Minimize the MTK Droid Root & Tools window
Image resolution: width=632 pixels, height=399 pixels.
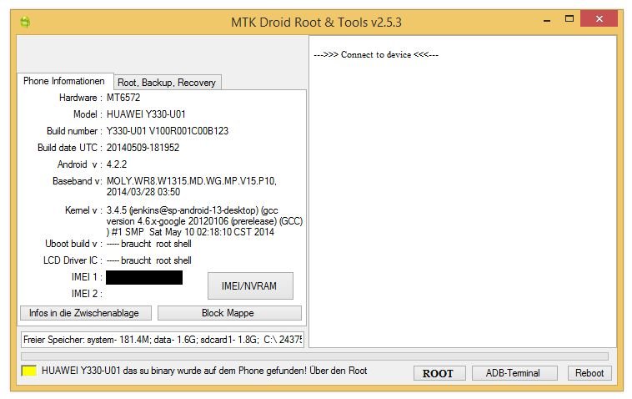(547, 20)
